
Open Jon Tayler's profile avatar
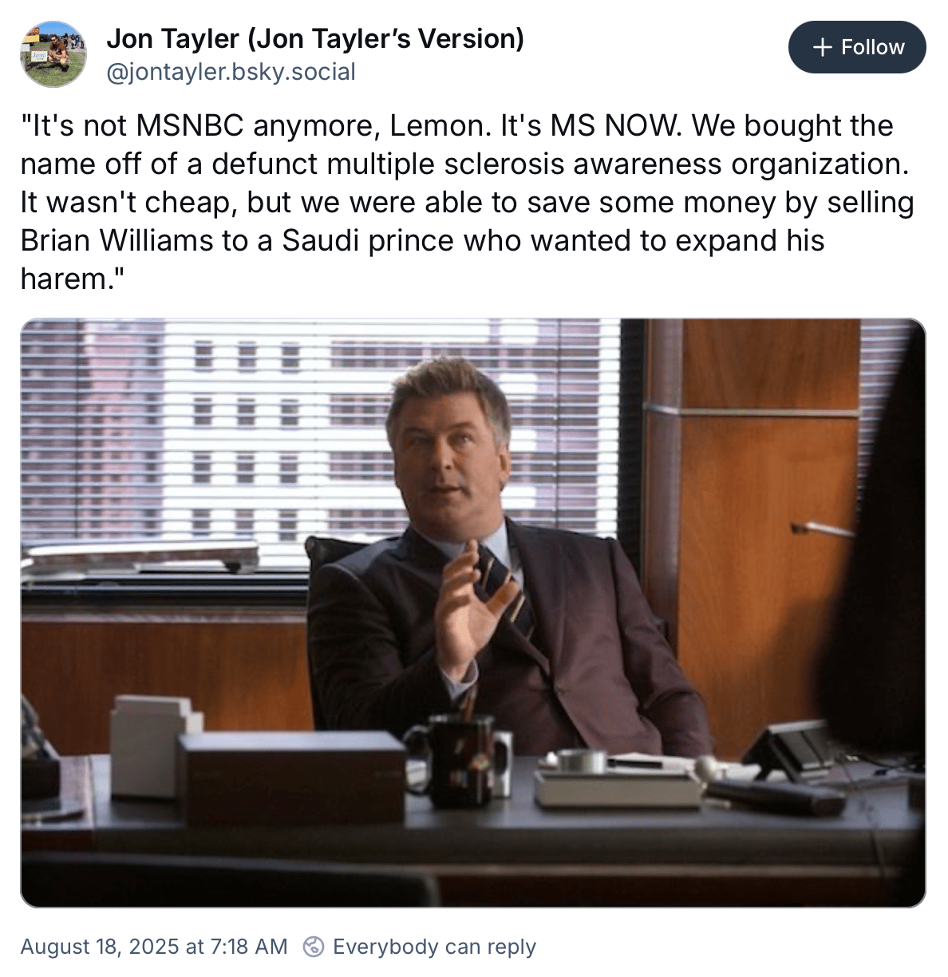[53, 53]
